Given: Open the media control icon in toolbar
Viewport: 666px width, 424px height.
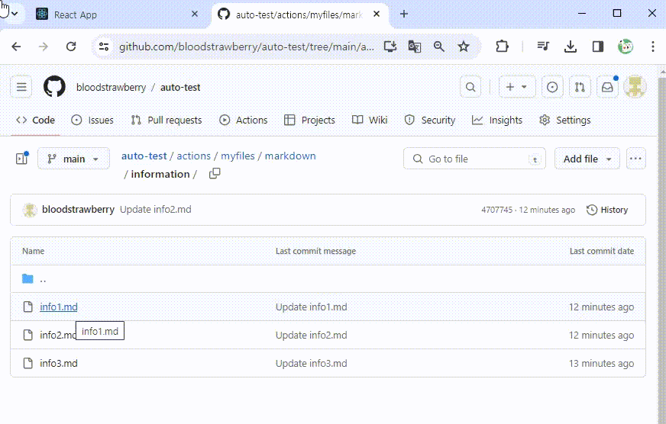Looking at the screenshot, I should [543, 47].
